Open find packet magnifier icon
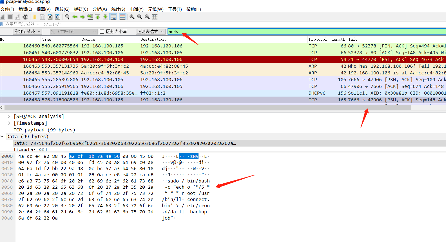 coord(67,17)
